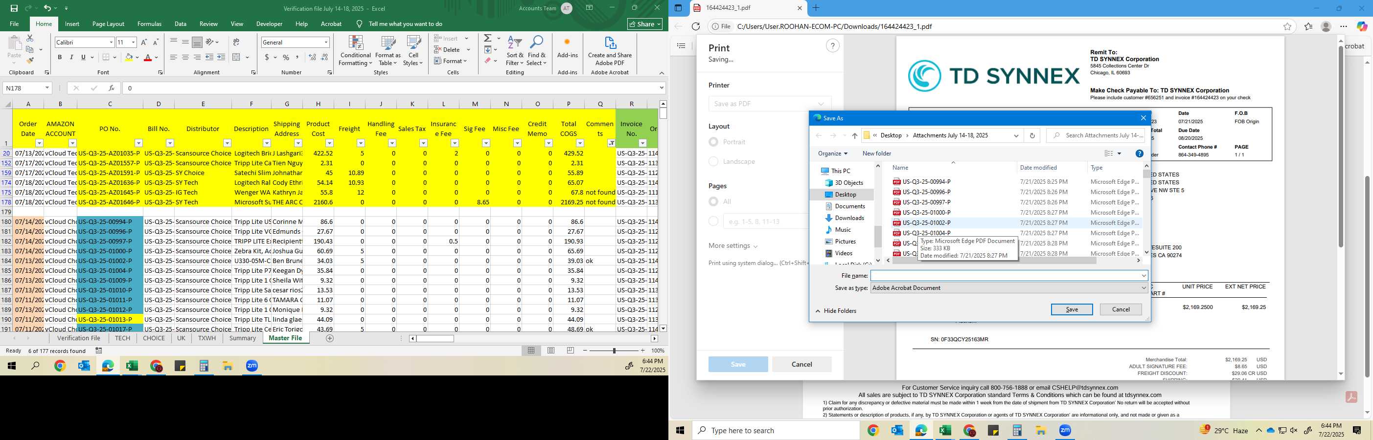The height and width of the screenshot is (440, 1373).
Task: Select the Landscape layout option
Action: pos(713,161)
